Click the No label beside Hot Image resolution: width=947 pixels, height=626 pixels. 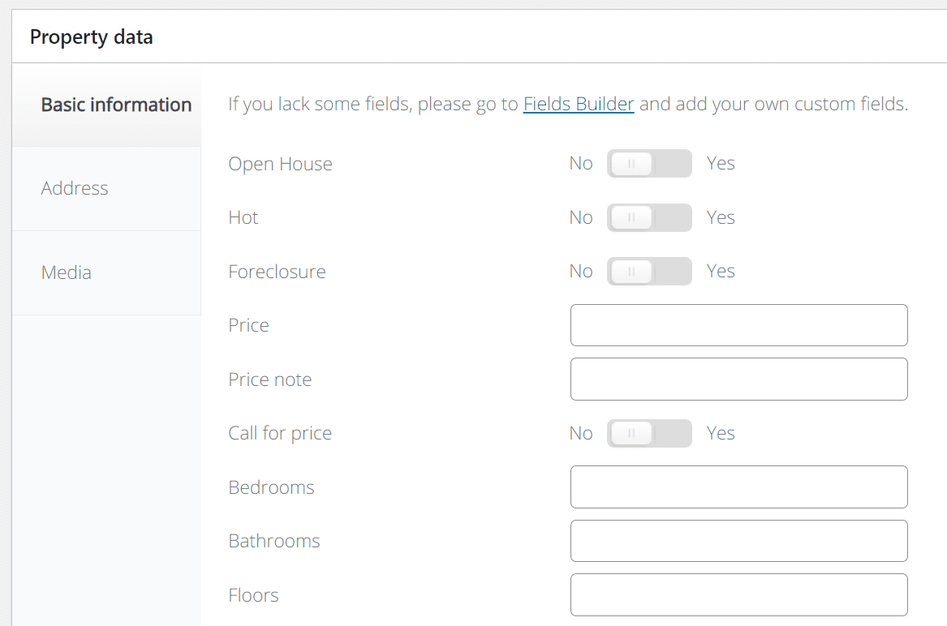pyautogui.click(x=581, y=217)
